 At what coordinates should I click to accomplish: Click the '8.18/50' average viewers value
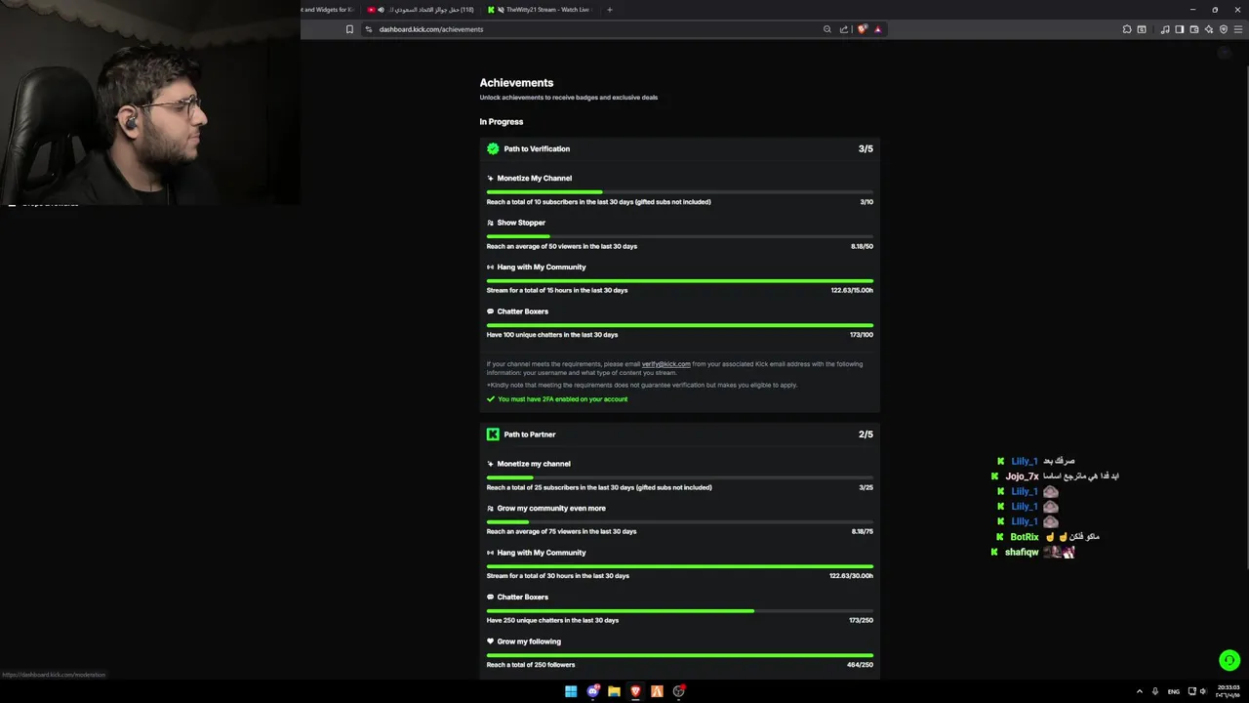862,246
